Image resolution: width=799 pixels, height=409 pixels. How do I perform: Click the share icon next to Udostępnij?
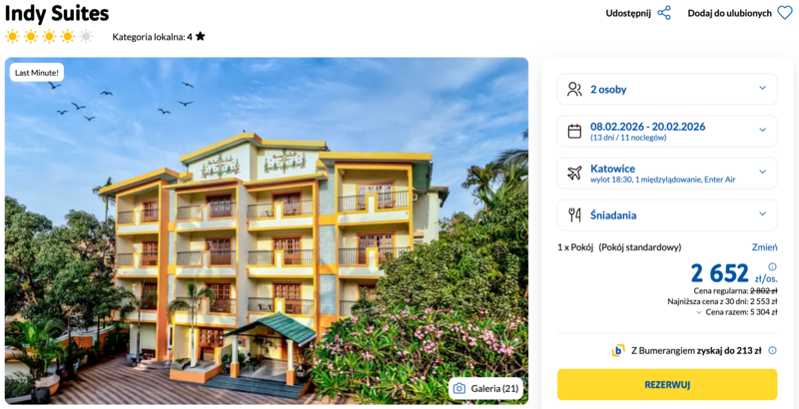(664, 13)
